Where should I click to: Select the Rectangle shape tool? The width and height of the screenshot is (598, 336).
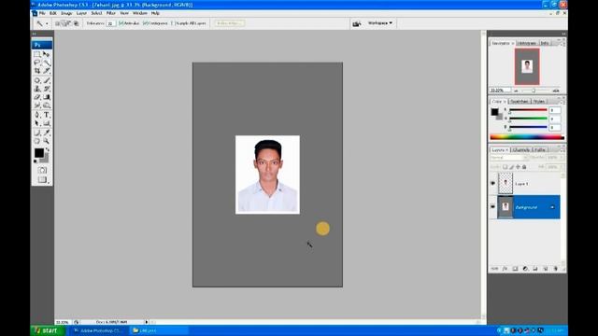coord(47,123)
